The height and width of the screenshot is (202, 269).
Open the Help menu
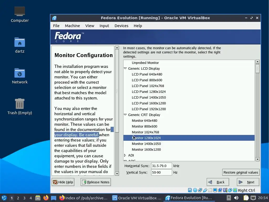point(138,26)
